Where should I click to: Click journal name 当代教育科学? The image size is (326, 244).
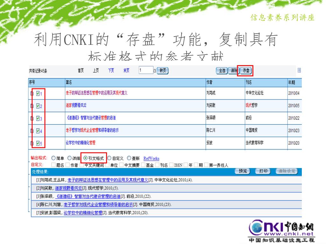tap(254, 143)
